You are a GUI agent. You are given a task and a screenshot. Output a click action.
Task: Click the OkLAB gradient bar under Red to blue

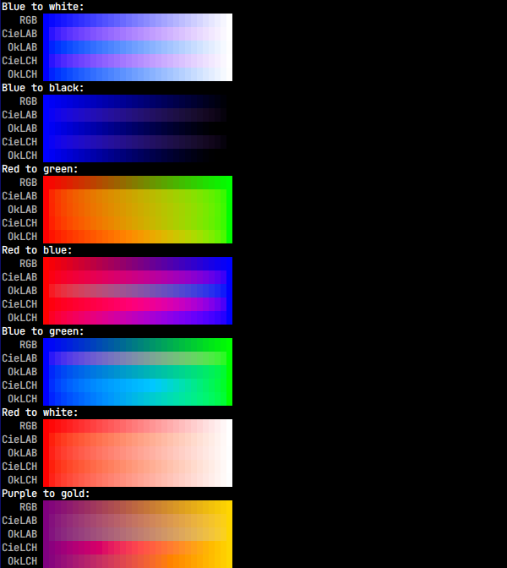click(138, 291)
